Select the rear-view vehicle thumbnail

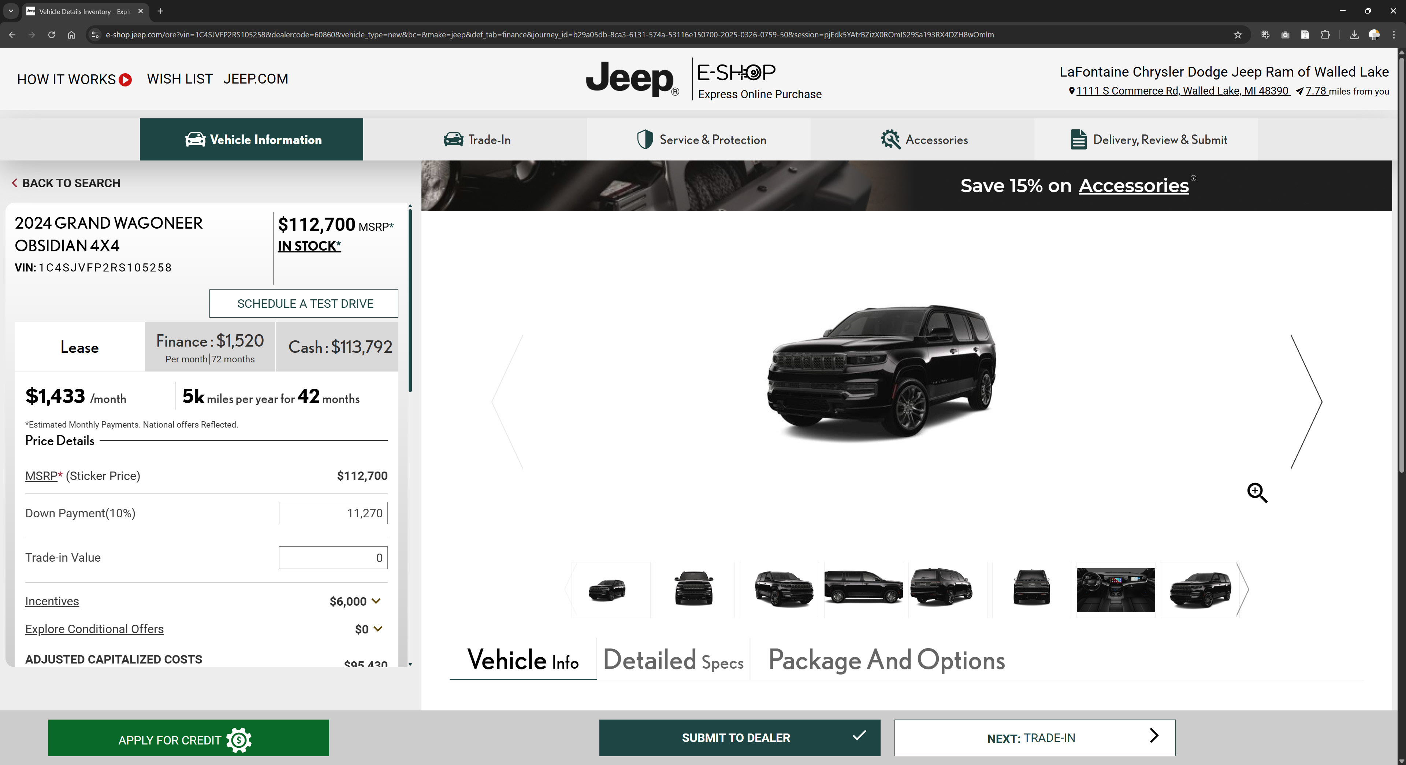coord(1031,588)
